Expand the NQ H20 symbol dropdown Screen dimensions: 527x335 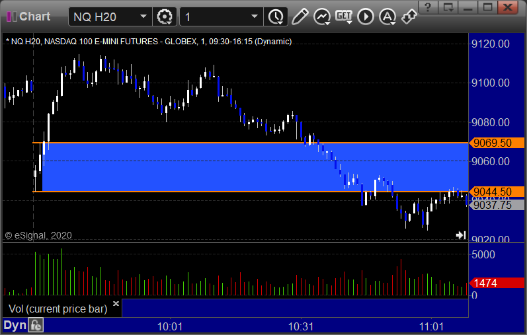point(143,17)
